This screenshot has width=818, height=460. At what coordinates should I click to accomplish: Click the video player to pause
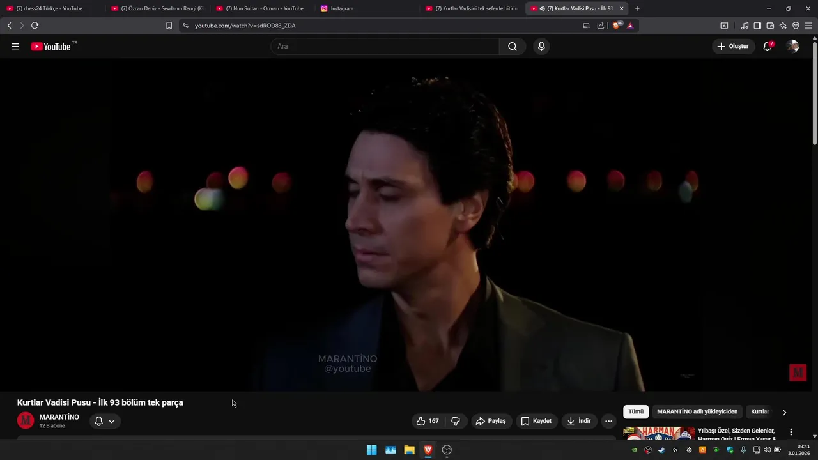406,225
